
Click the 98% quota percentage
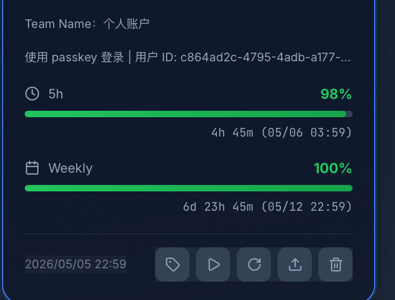pos(336,94)
